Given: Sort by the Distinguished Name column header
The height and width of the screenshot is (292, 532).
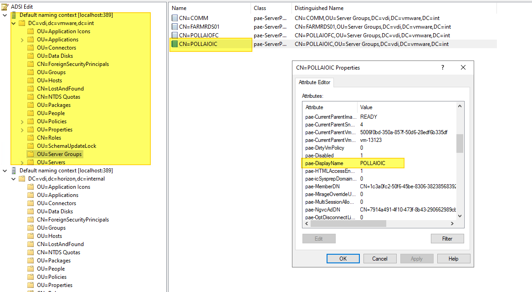Looking at the screenshot, I should pos(394,8).
